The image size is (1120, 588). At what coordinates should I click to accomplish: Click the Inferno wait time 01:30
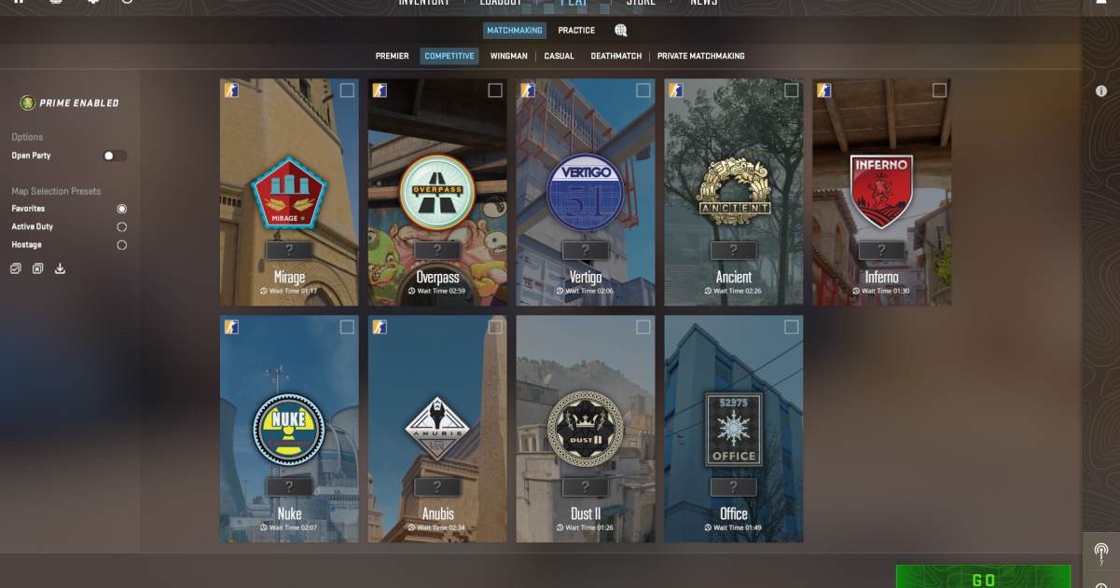(882, 292)
